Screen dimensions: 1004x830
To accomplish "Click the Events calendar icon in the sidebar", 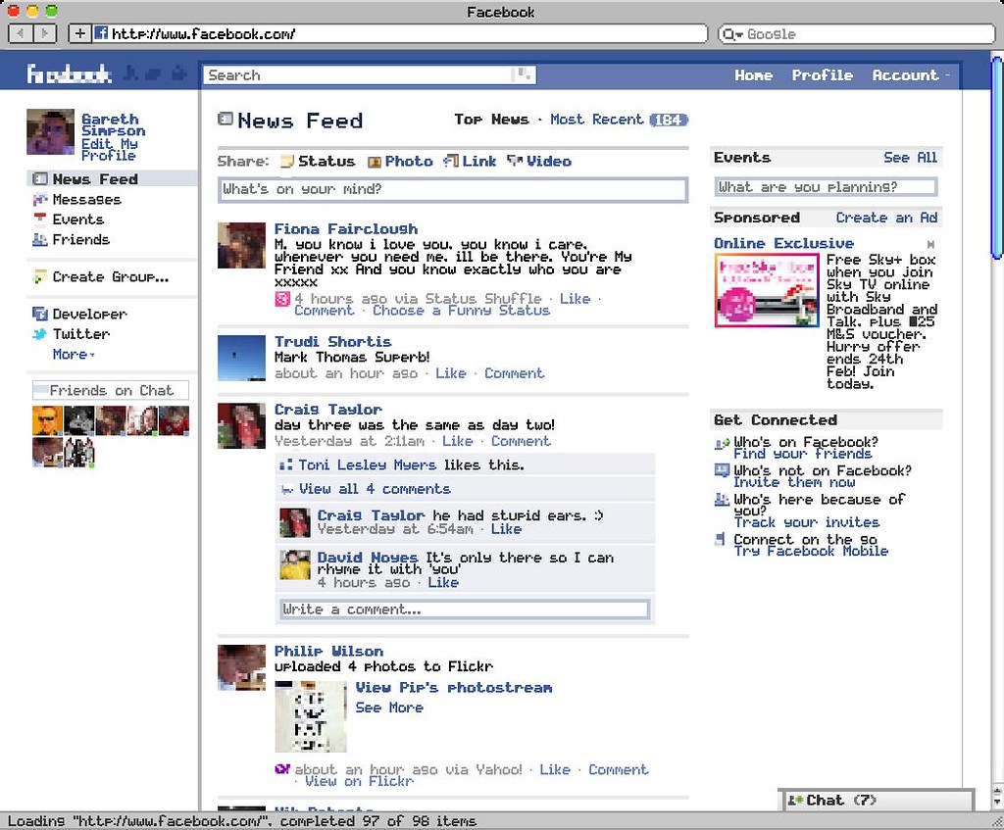I will [39, 220].
